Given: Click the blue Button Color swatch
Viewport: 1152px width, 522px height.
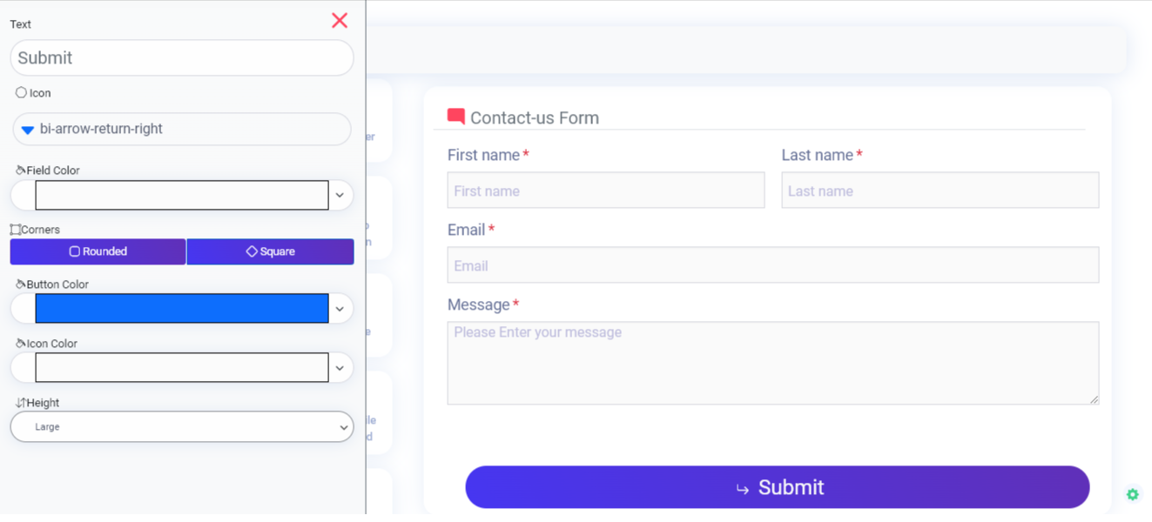Looking at the screenshot, I should (x=181, y=309).
